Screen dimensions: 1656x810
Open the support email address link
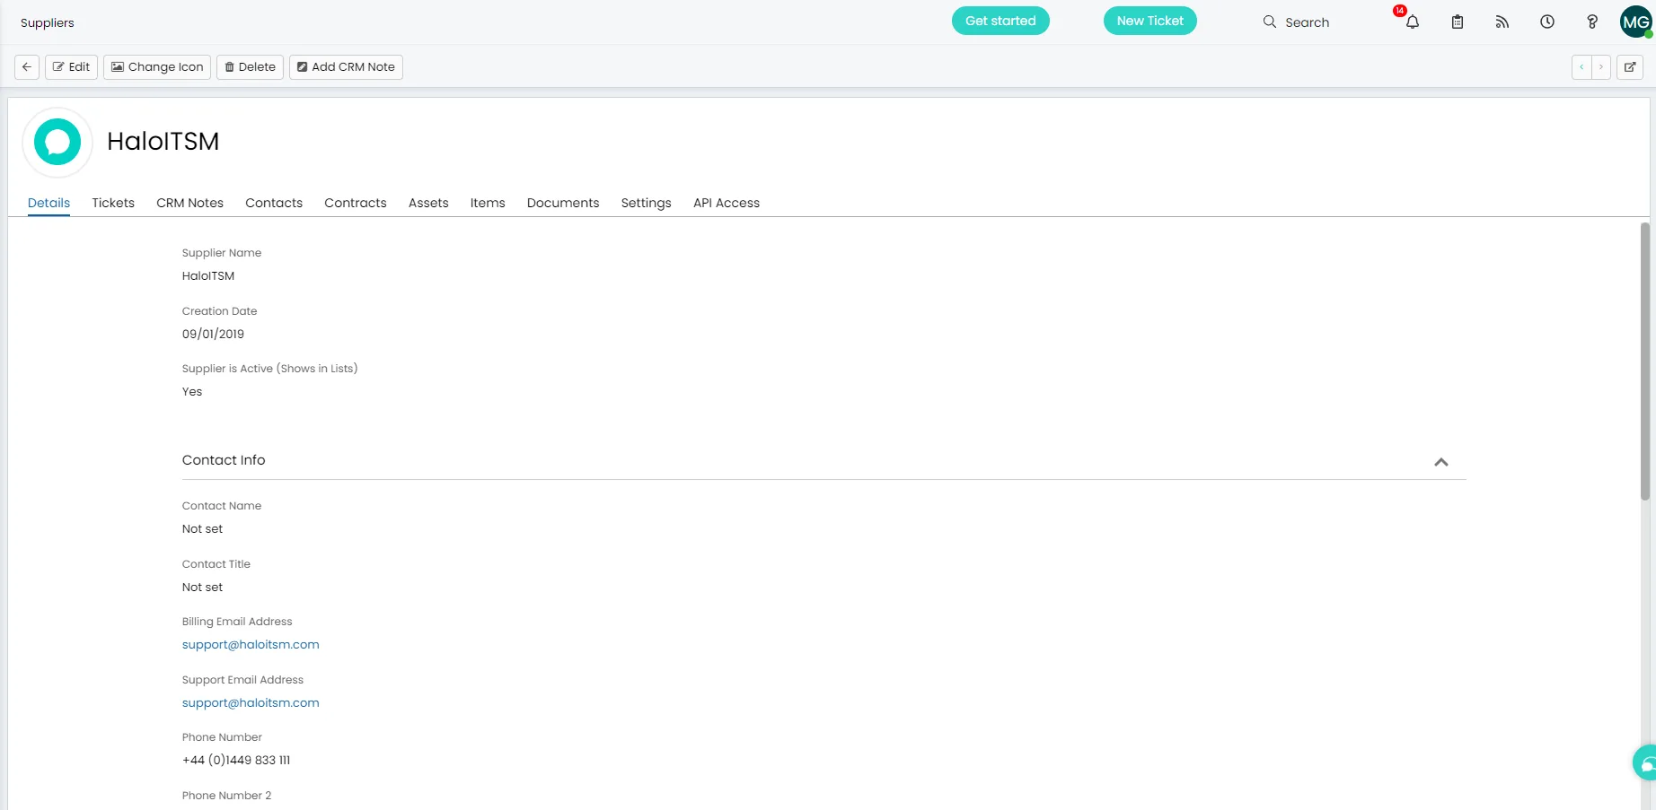tap(251, 703)
